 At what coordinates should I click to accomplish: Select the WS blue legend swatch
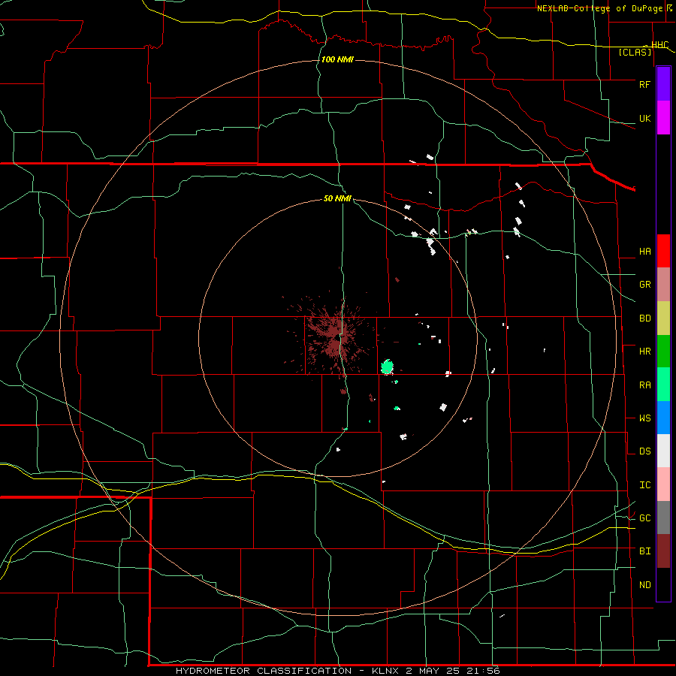tap(663, 418)
